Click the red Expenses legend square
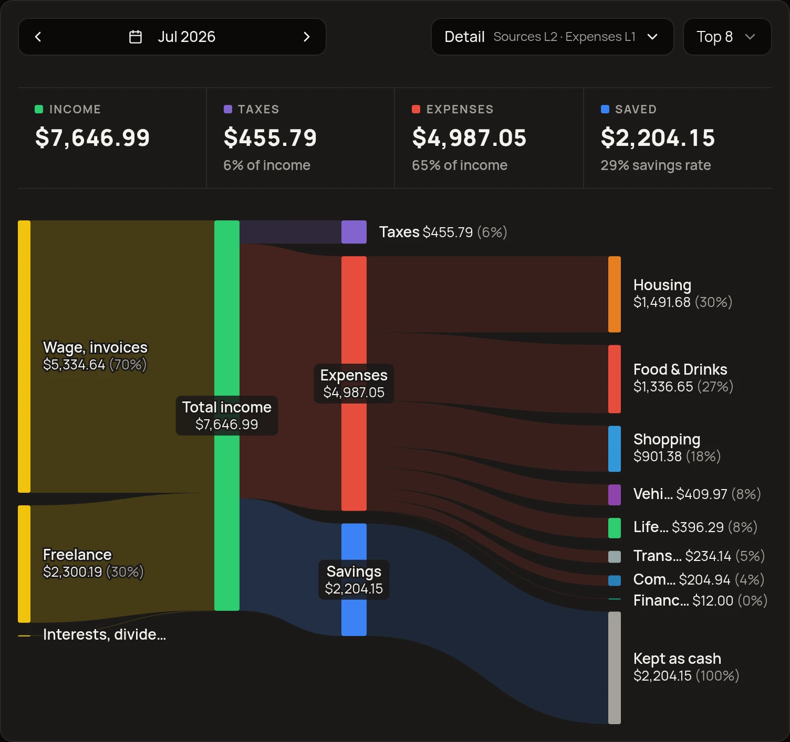Image resolution: width=790 pixels, height=742 pixels. tap(416, 109)
